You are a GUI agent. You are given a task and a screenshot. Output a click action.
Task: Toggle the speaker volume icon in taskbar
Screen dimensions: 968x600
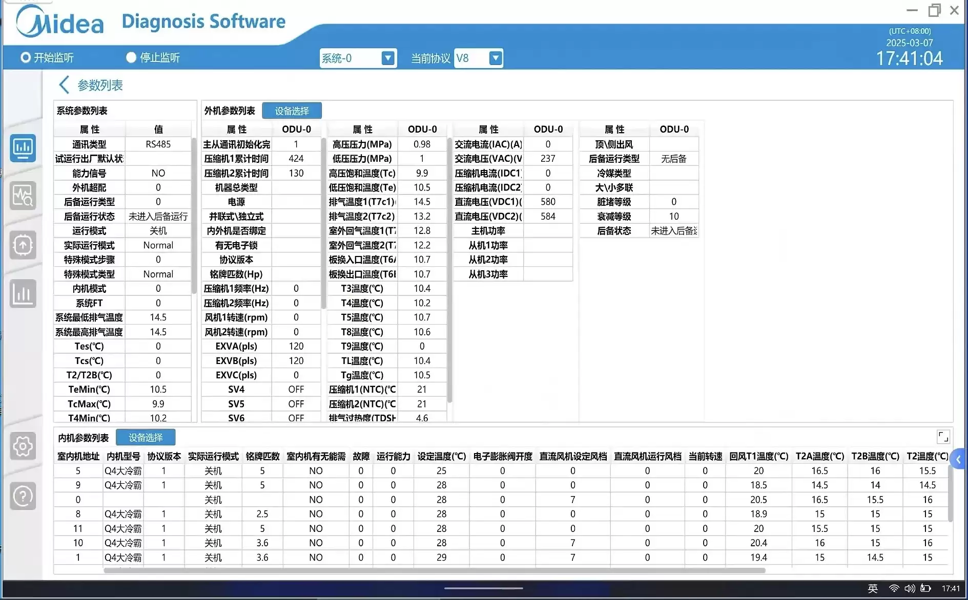pyautogui.click(x=909, y=588)
